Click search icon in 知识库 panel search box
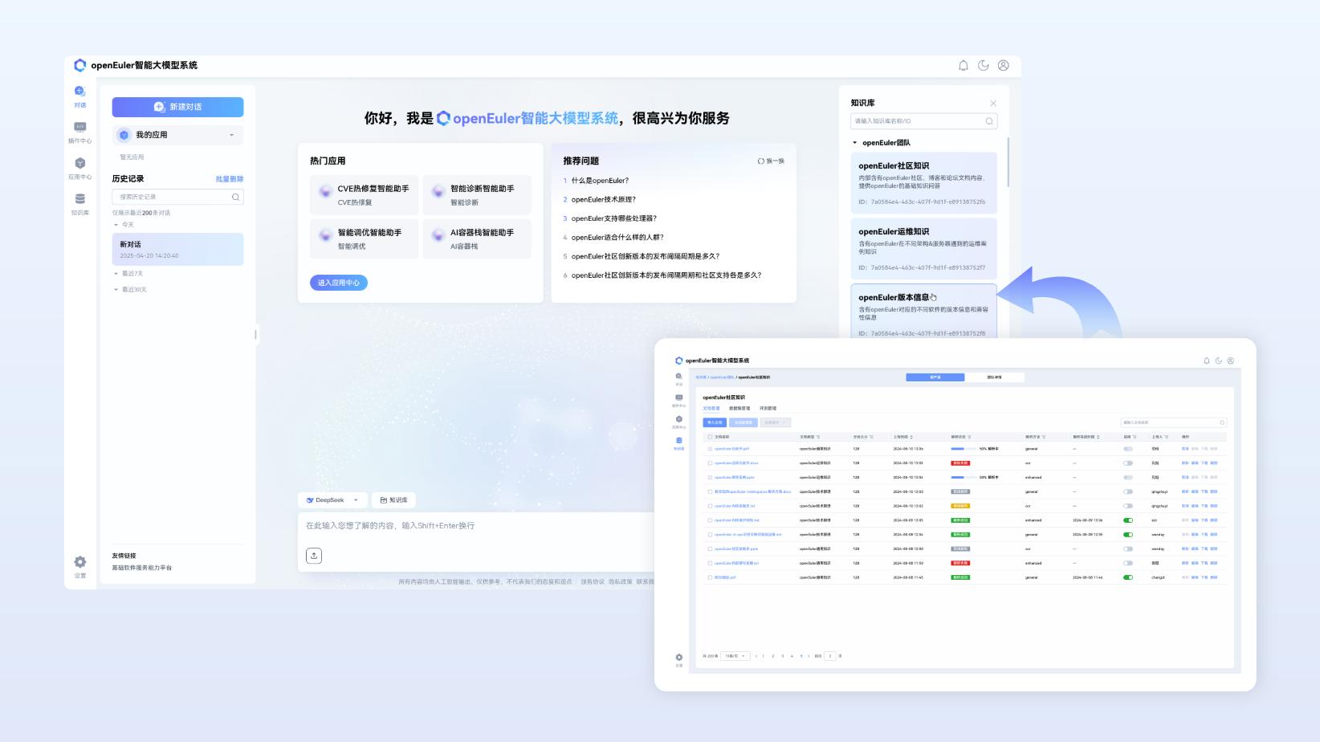Screen dimensions: 1320x742 pos(989,121)
